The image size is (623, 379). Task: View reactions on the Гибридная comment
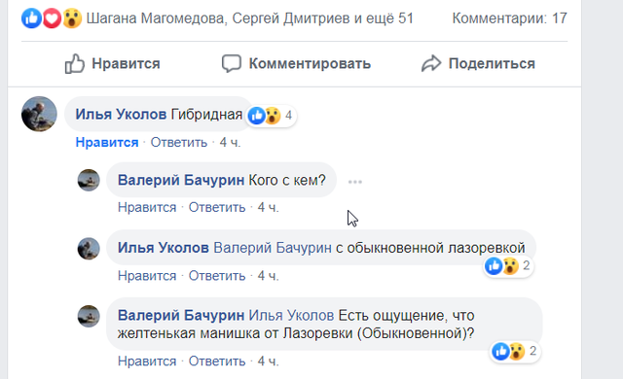pos(271,116)
